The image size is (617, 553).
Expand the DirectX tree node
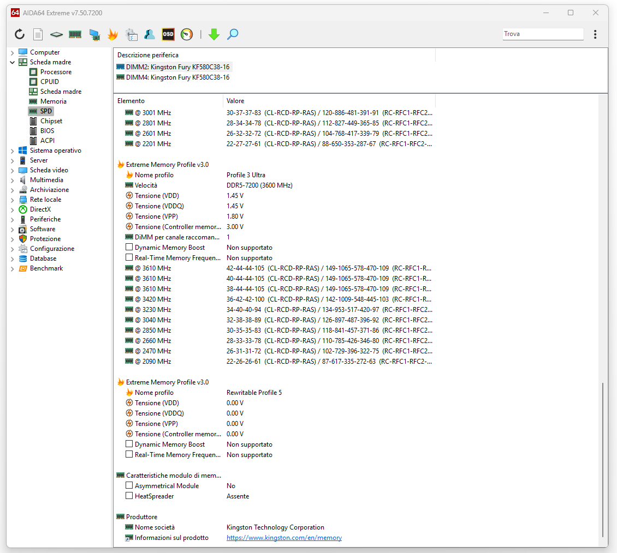(x=12, y=210)
